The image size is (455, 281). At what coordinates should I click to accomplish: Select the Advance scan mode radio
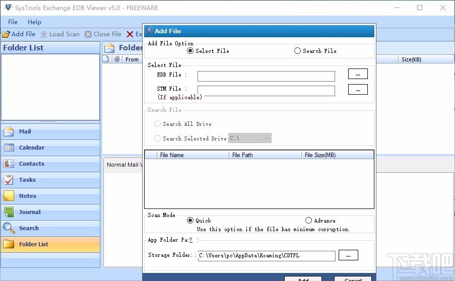tap(308, 221)
